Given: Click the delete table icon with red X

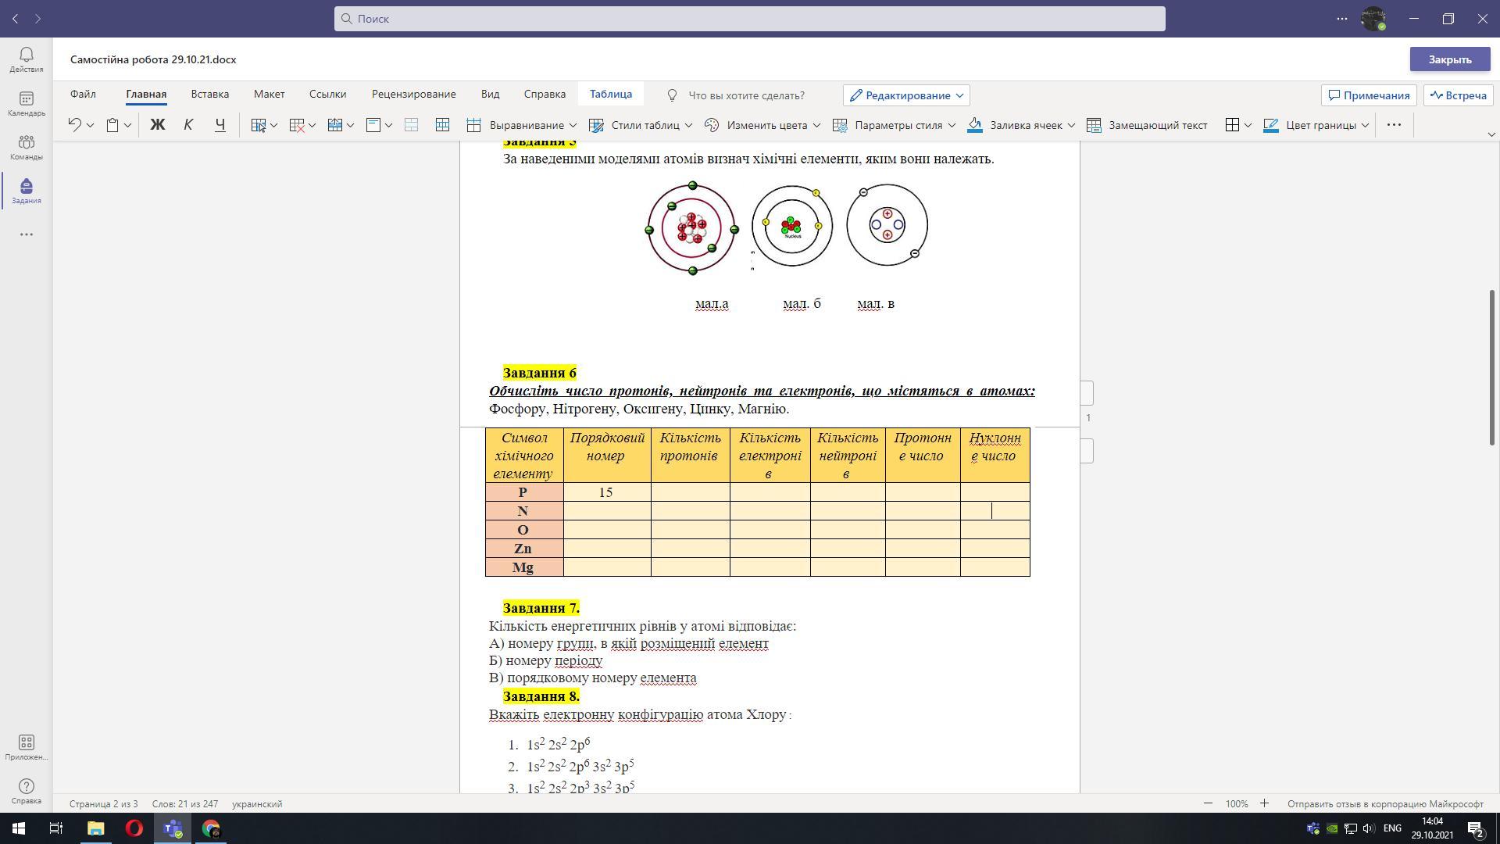Looking at the screenshot, I should point(297,125).
